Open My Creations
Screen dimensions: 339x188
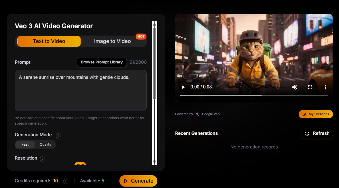(x=316, y=114)
